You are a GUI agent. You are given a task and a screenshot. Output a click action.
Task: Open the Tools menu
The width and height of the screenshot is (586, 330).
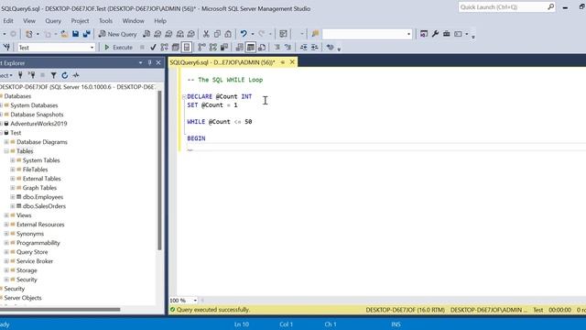pyautogui.click(x=106, y=21)
